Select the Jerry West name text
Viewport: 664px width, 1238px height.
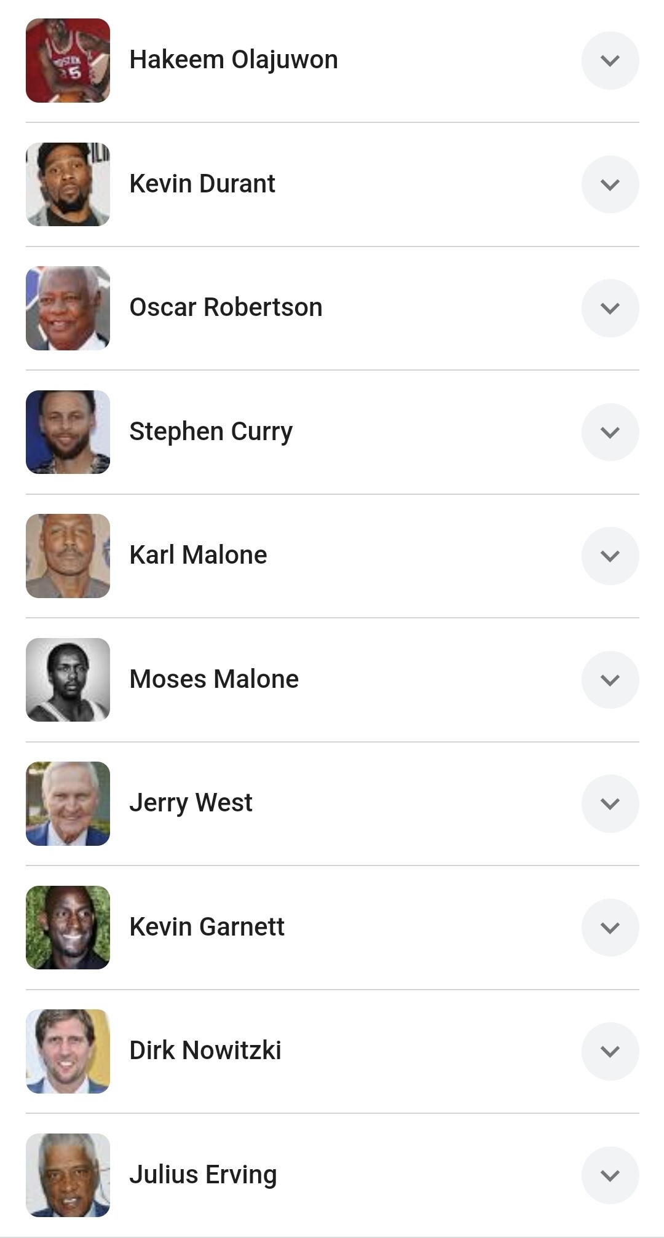191,803
